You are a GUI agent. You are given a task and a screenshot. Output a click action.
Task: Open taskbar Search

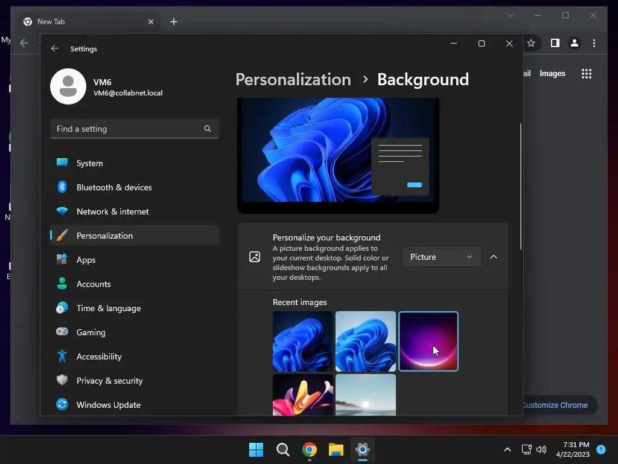click(283, 449)
